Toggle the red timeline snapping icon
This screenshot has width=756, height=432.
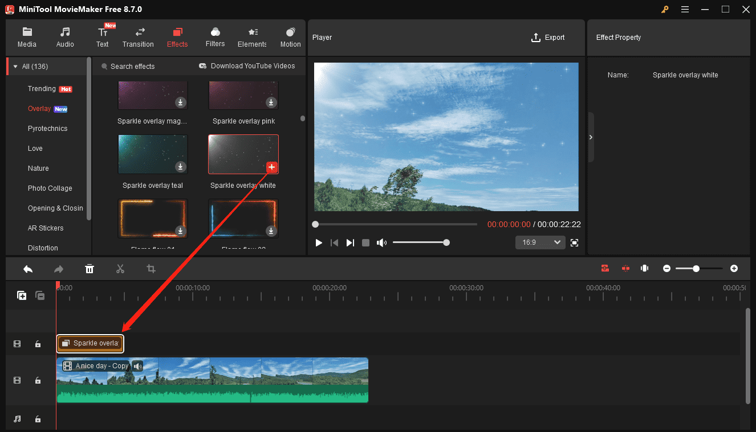pos(605,268)
